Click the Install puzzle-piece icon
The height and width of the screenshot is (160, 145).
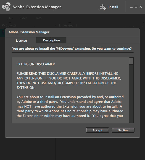pyautogui.click(x=103, y=7)
